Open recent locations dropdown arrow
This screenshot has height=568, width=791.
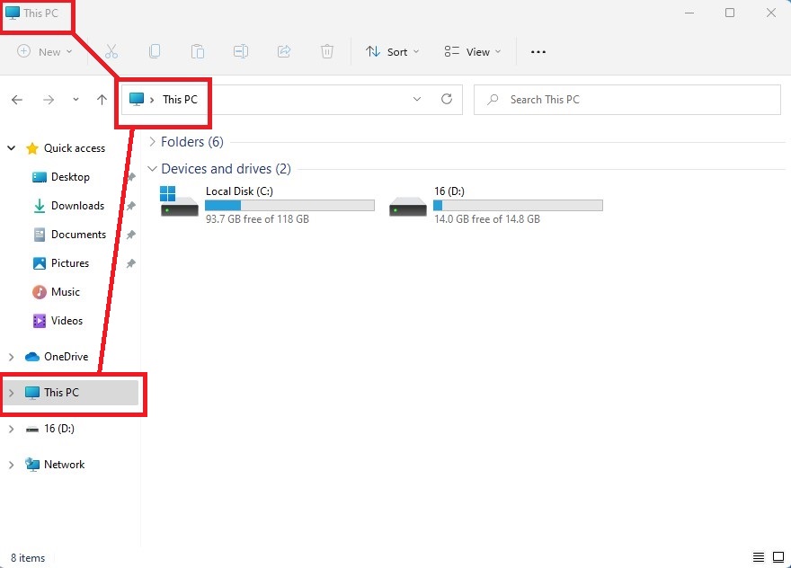point(76,100)
